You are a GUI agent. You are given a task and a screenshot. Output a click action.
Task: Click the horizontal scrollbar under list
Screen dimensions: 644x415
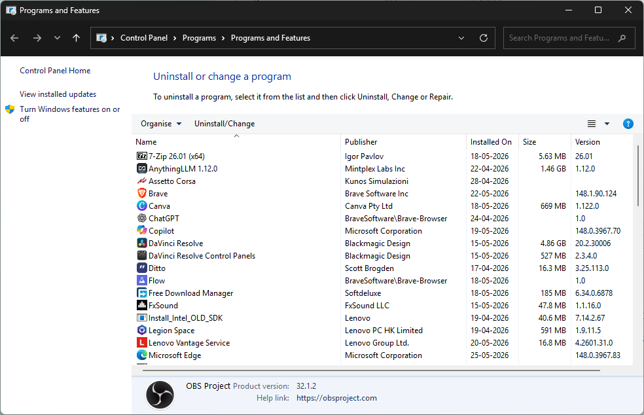(x=371, y=370)
